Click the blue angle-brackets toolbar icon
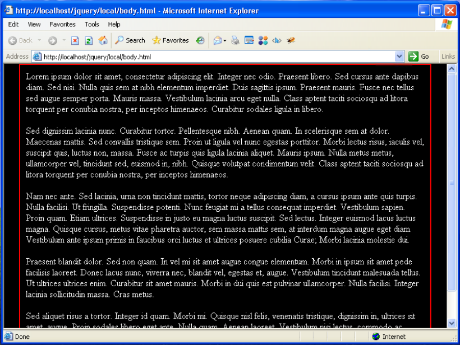Viewport: 460px width, 345px height. click(277, 40)
